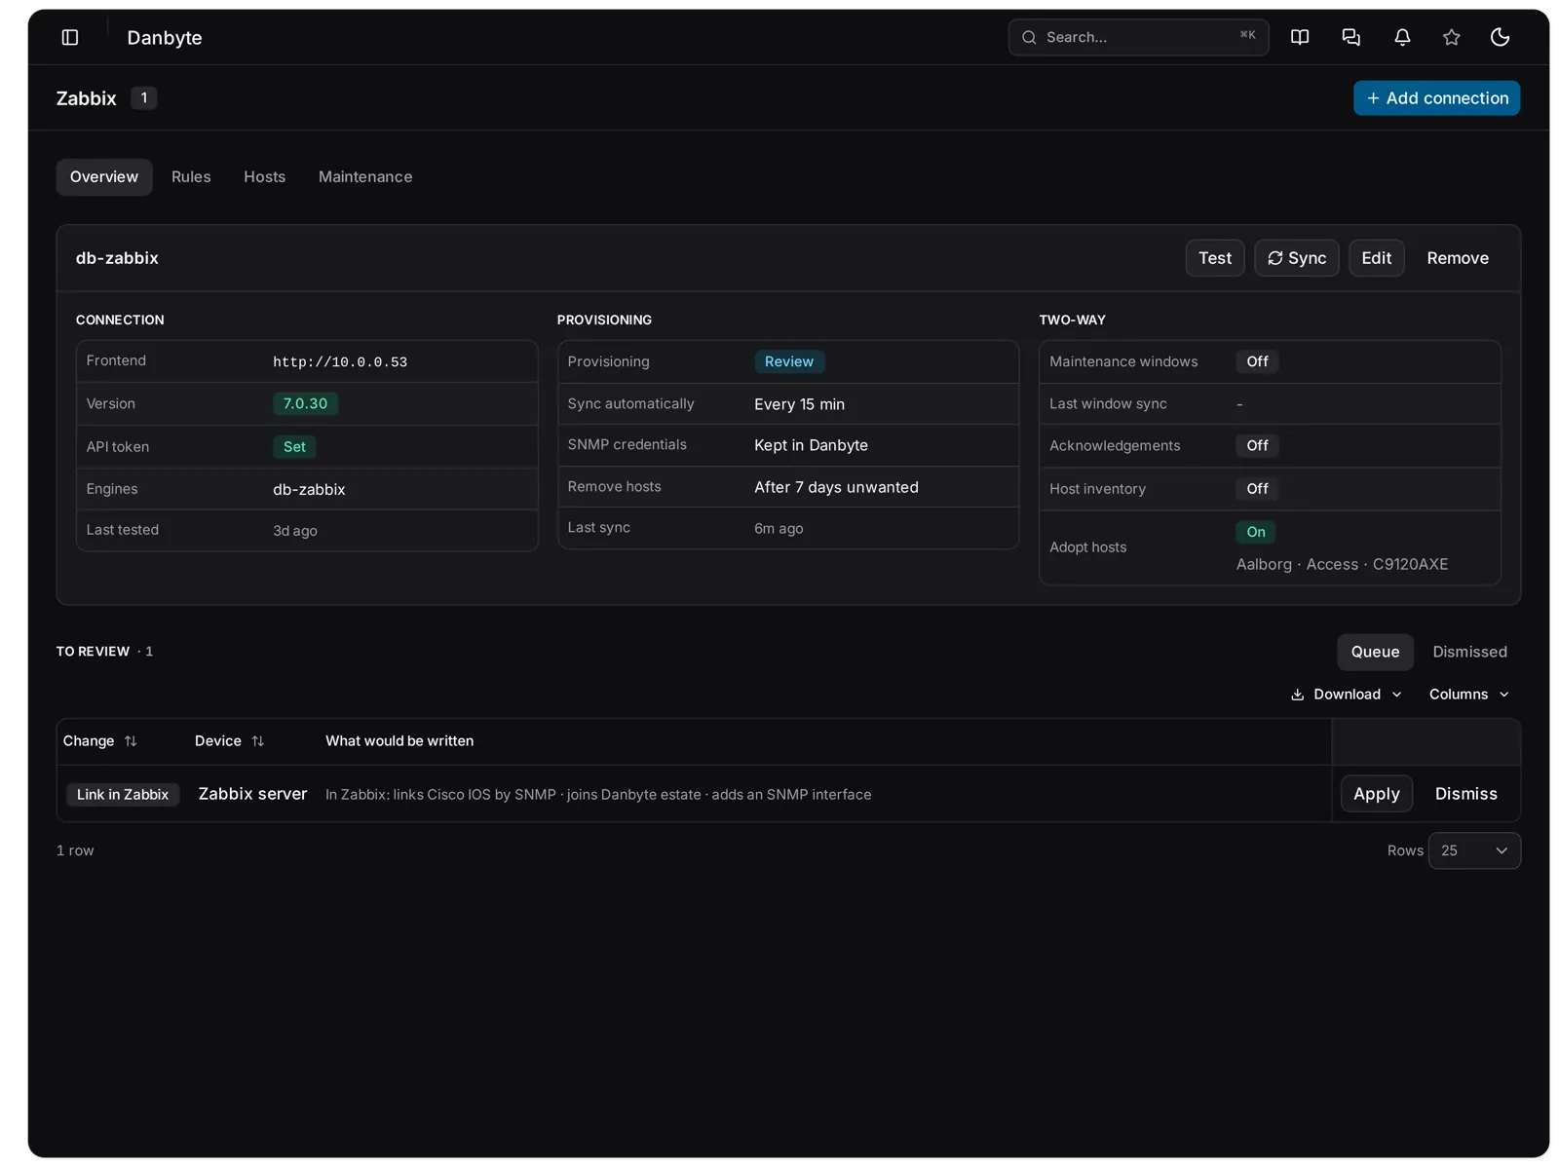
Task: Click the db-zabbix card title
Action: pyautogui.click(x=117, y=258)
